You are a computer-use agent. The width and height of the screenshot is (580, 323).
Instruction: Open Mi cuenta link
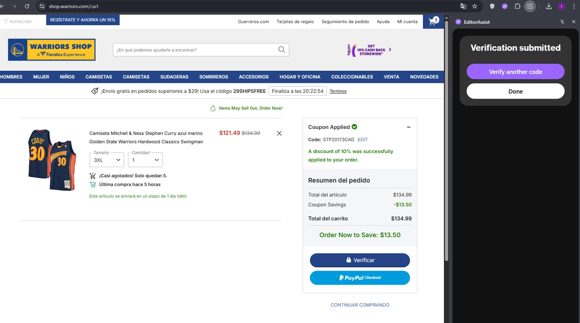pyautogui.click(x=407, y=22)
